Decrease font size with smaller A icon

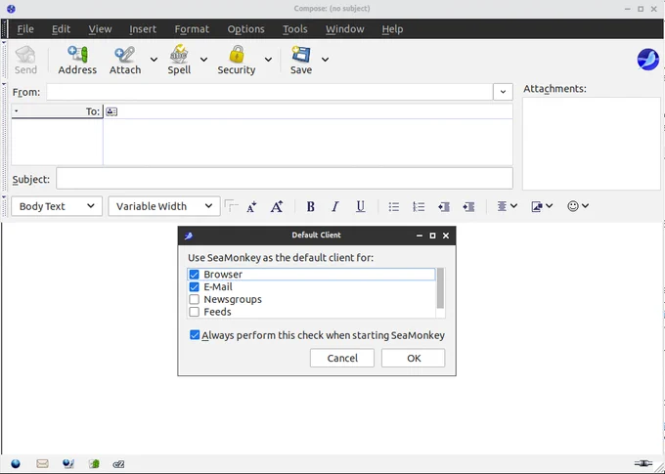pyautogui.click(x=251, y=206)
